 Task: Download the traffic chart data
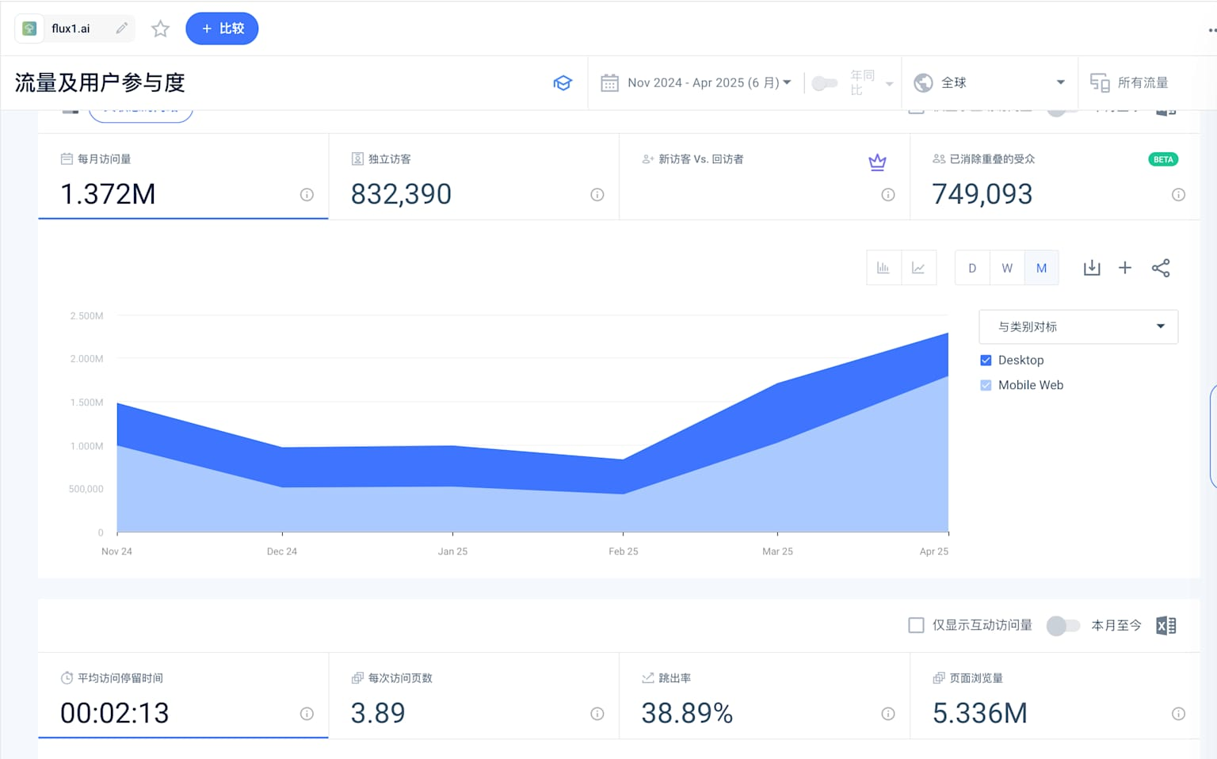(x=1092, y=268)
